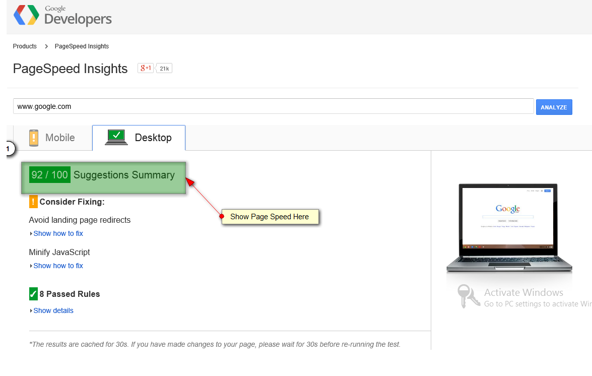Click the Suggestions Summary heading
The image size is (592, 376).
pyautogui.click(x=124, y=175)
